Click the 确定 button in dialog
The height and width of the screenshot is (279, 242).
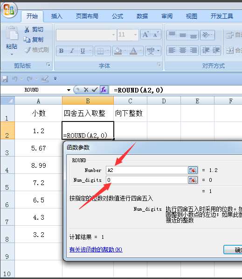click(233, 250)
